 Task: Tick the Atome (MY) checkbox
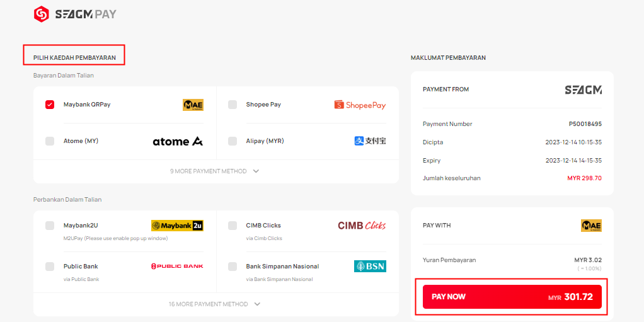[50, 141]
